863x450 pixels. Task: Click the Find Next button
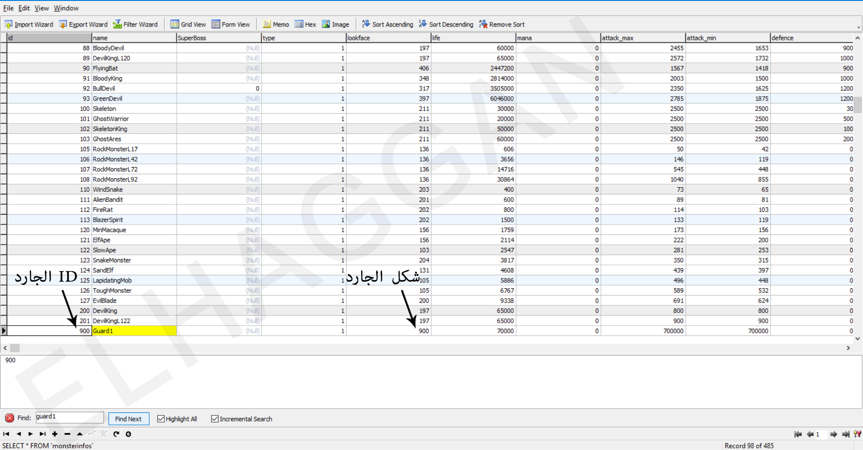click(129, 419)
